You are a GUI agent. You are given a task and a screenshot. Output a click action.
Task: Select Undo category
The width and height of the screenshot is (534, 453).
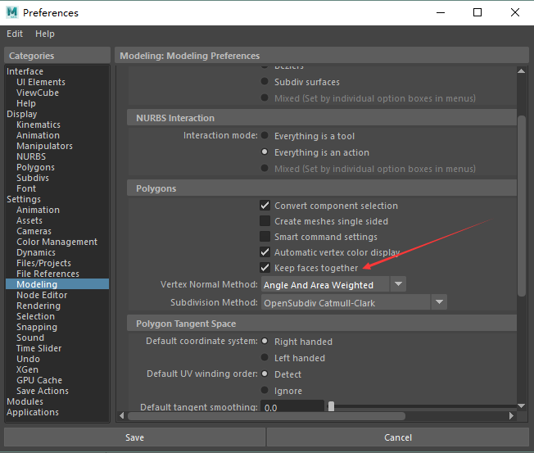[28, 359]
